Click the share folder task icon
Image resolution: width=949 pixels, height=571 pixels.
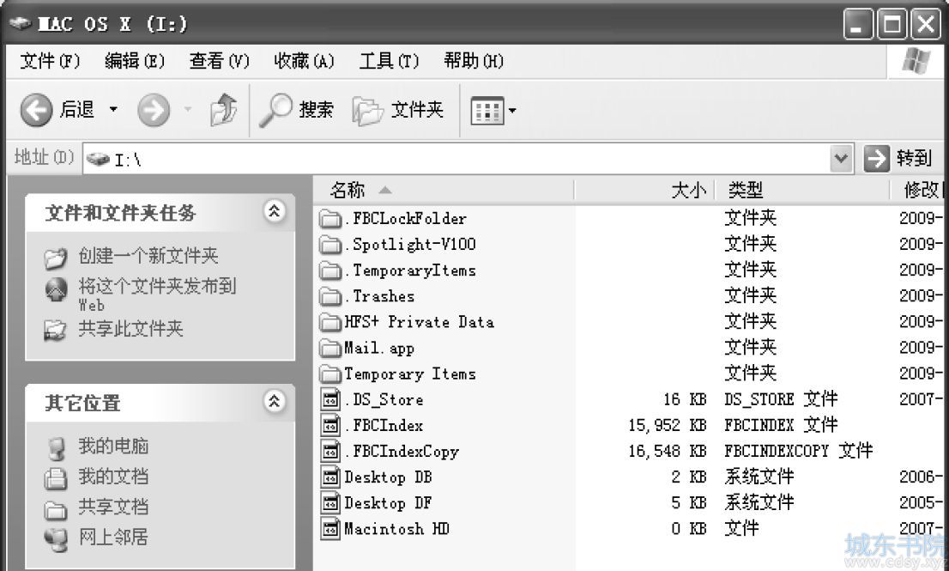(55, 330)
